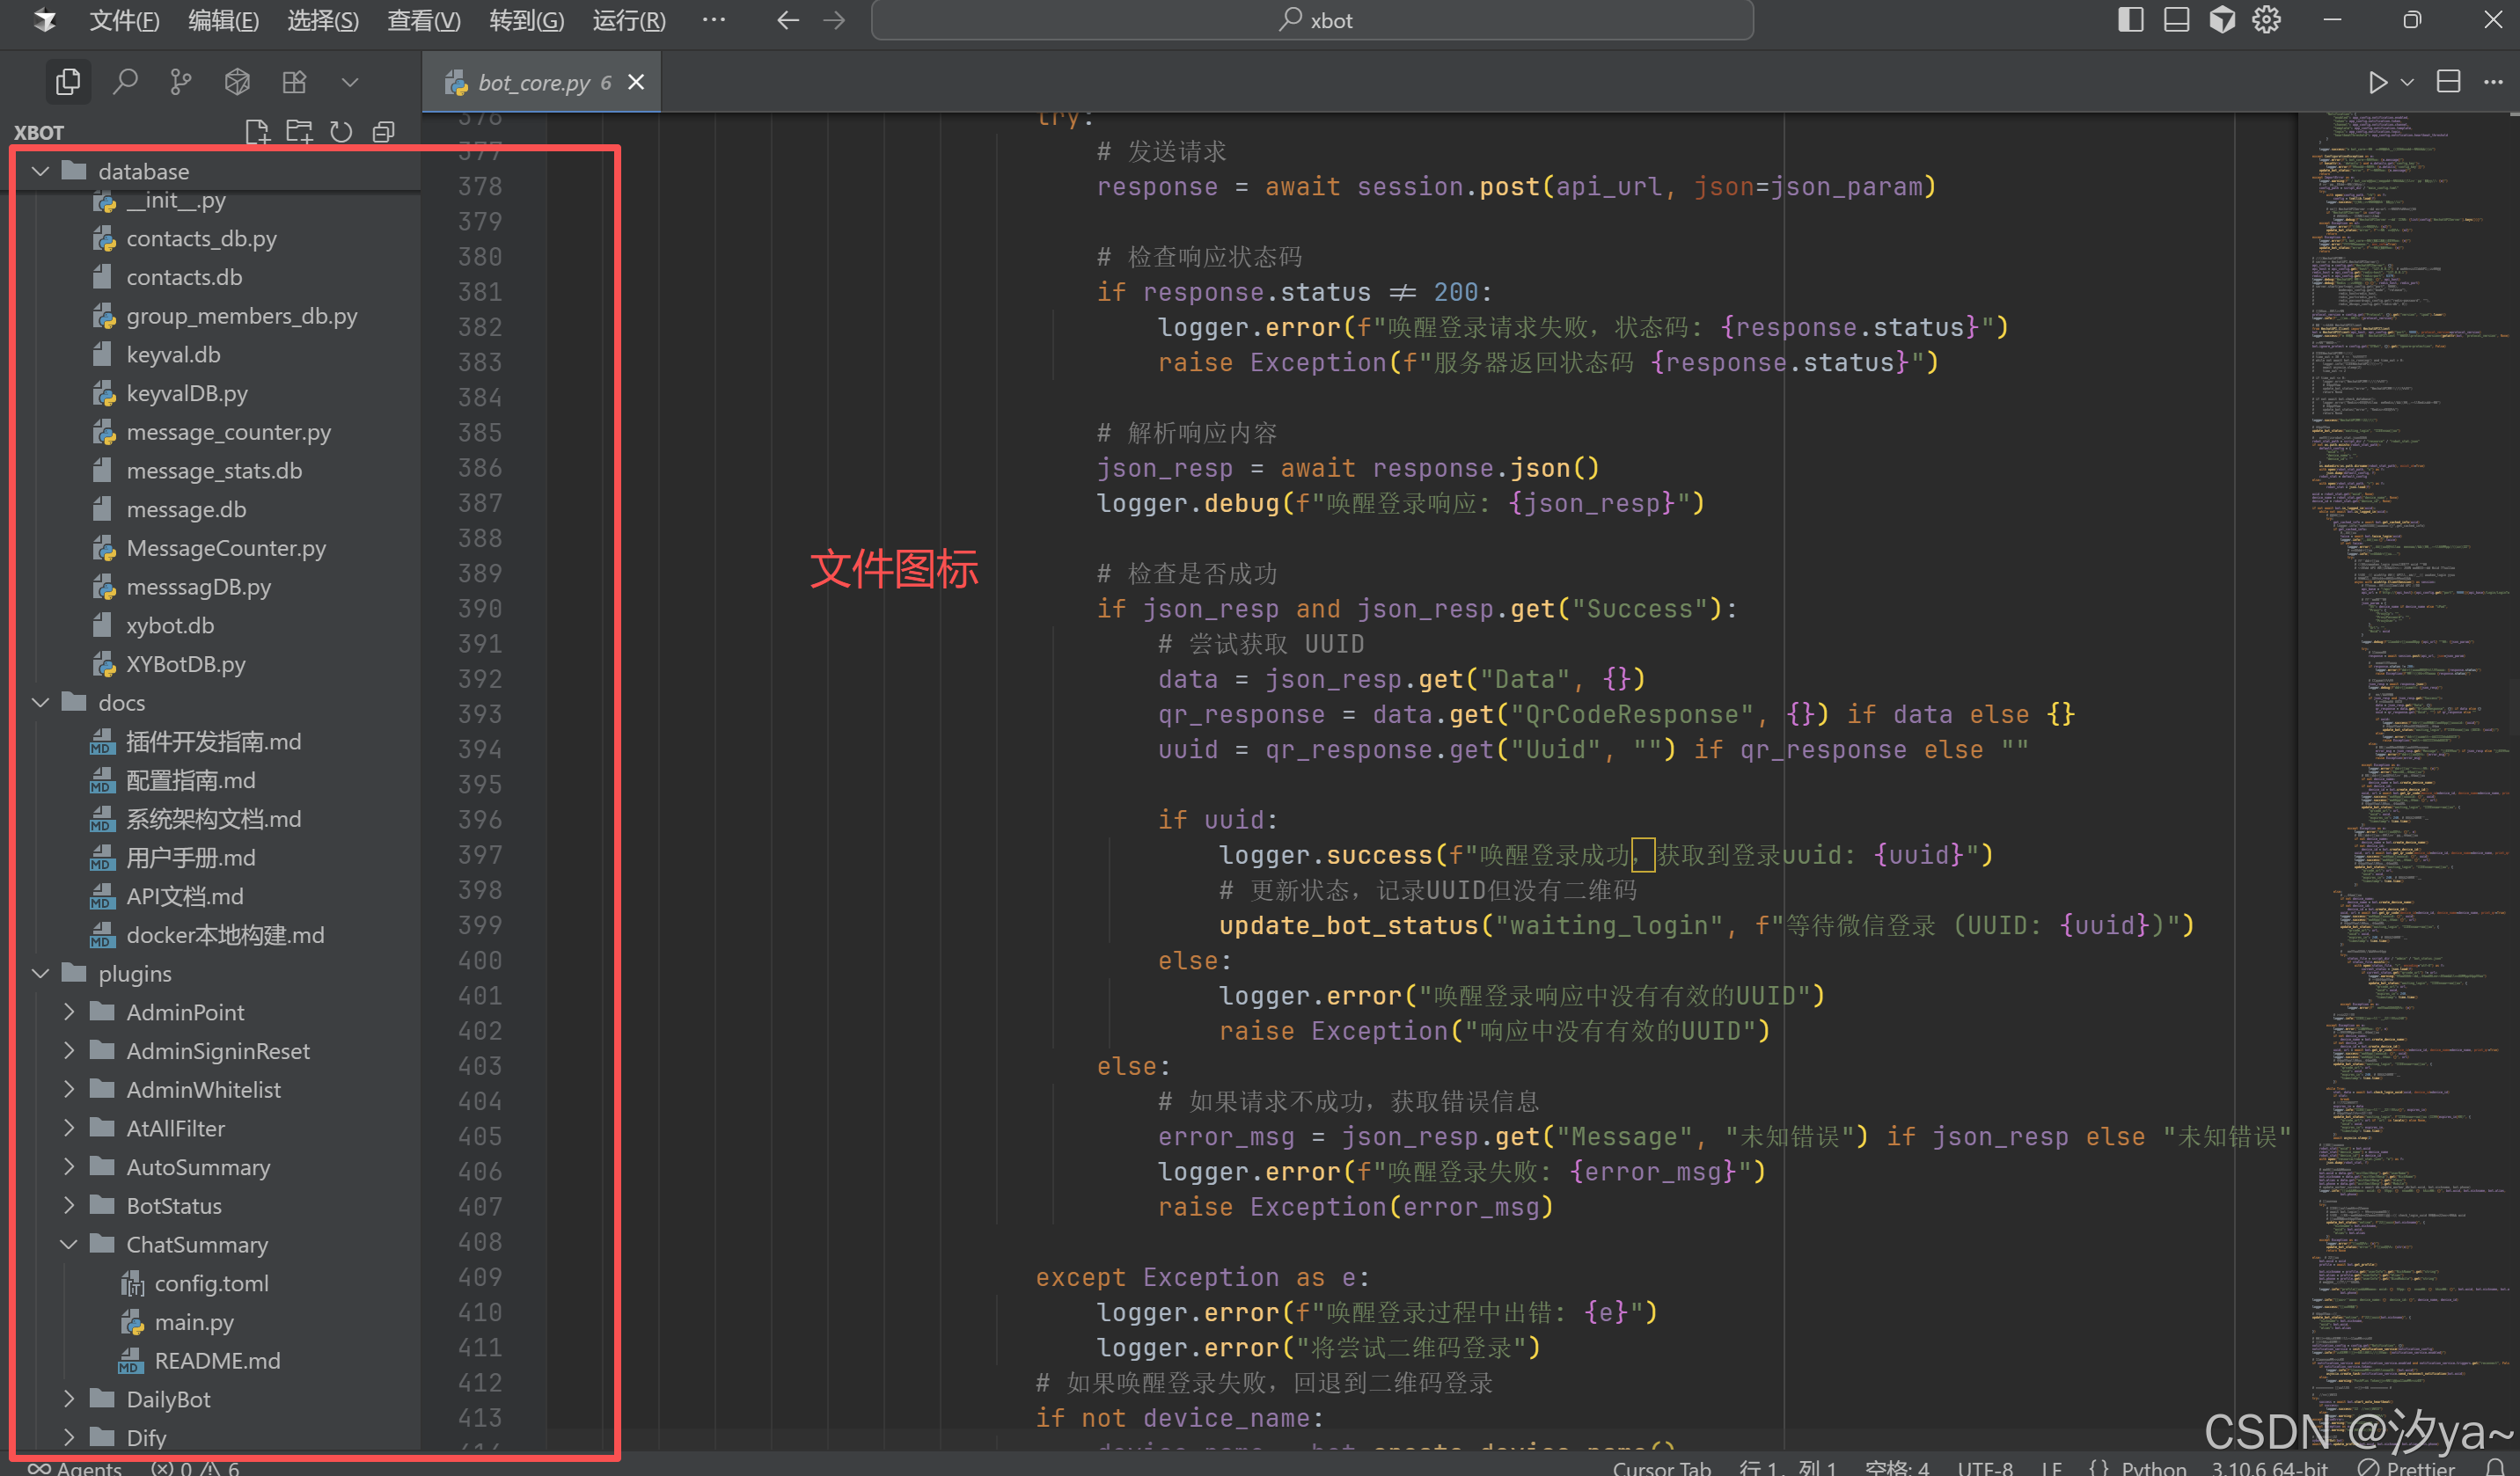Collapse the database folder
Screen dimensions: 2520x1476
tap(41, 172)
